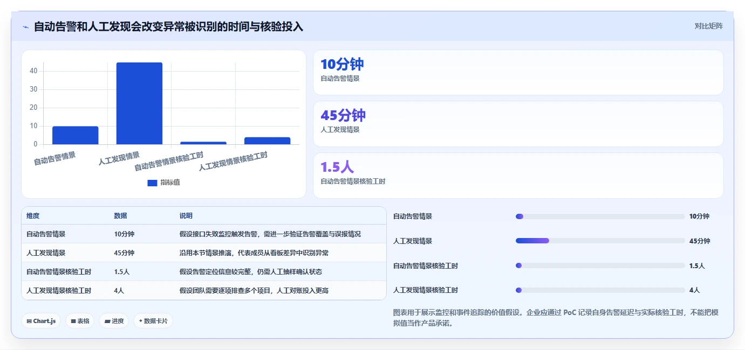This screenshot has height=350, width=745.
Task: Click the 45分钟 value in table
Action: 124,253
